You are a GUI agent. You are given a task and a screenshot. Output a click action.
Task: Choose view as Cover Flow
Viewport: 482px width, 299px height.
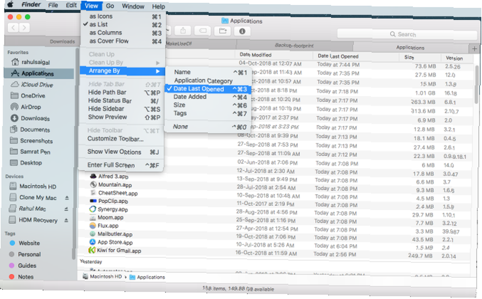123,41
